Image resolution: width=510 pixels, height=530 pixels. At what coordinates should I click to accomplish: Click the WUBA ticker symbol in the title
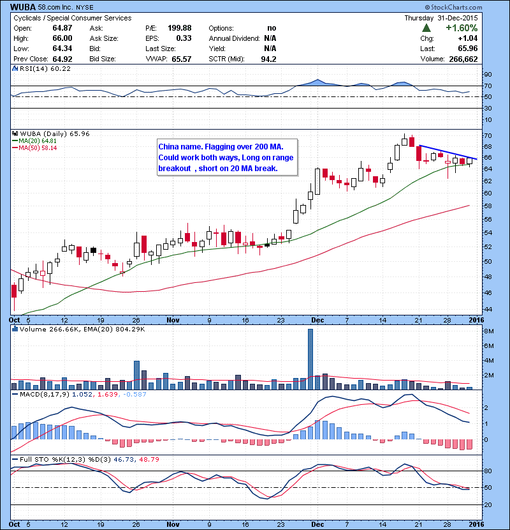point(24,7)
